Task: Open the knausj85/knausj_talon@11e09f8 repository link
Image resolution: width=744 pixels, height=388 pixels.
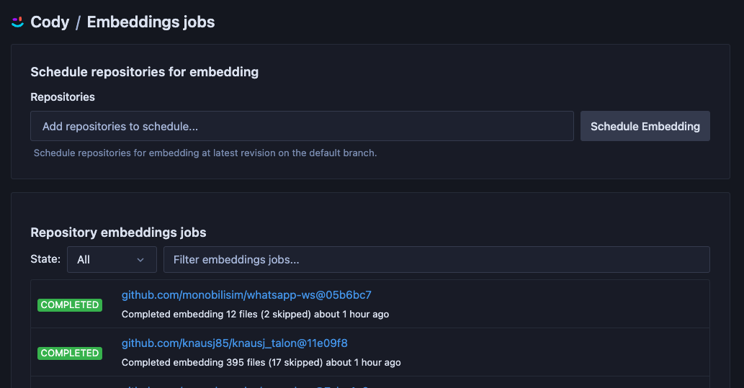Action: 234,343
